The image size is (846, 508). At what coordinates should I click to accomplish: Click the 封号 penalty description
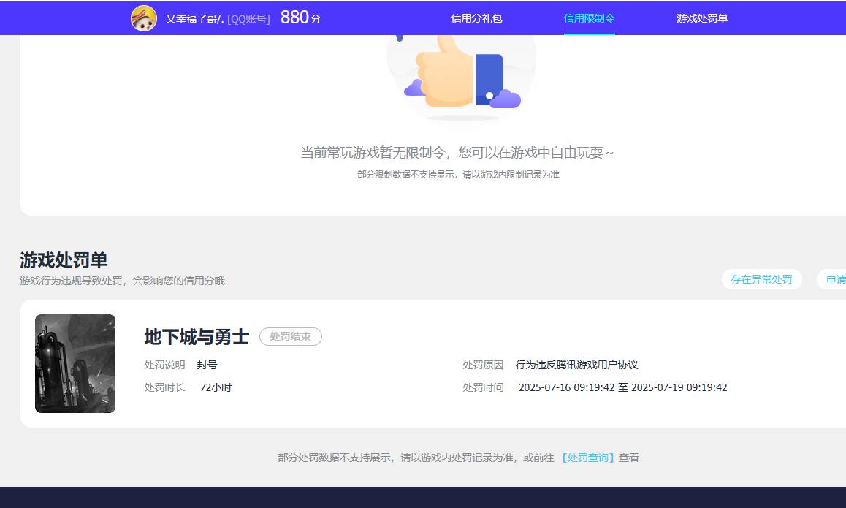(x=207, y=364)
